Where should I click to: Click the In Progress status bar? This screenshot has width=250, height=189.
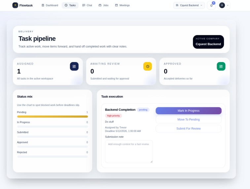pyautogui.click(x=53, y=127)
